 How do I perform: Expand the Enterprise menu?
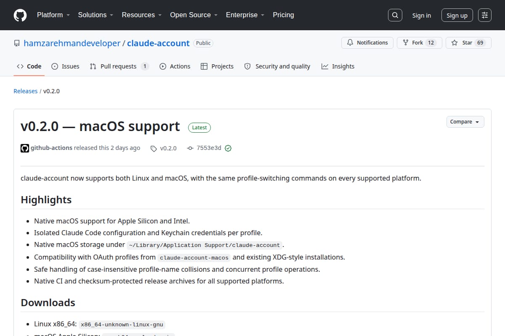point(245,15)
